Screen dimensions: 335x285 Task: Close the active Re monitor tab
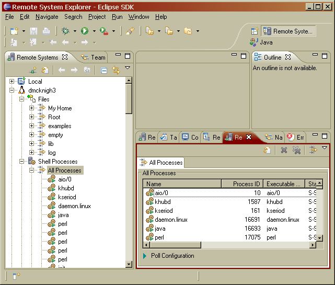click(x=249, y=137)
